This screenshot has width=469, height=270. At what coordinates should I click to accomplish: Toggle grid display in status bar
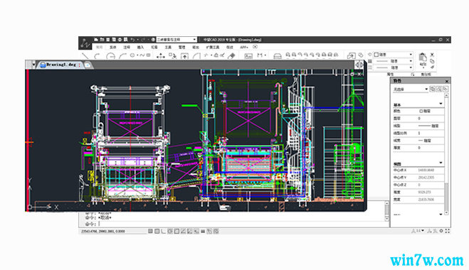coord(157,231)
